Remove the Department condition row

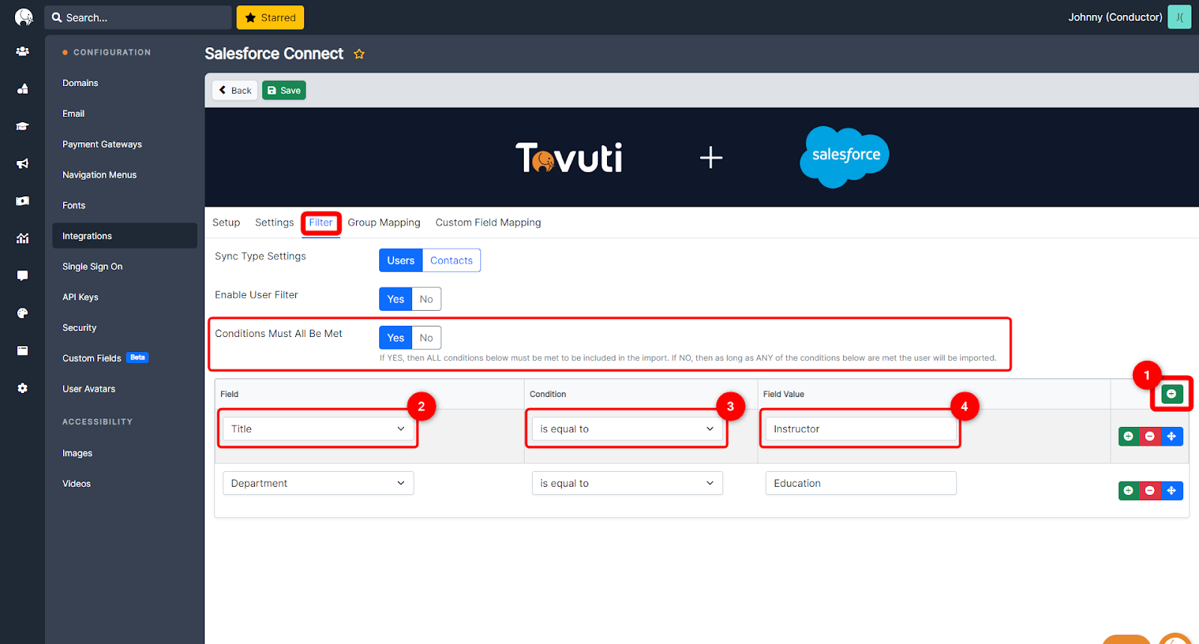(x=1150, y=490)
